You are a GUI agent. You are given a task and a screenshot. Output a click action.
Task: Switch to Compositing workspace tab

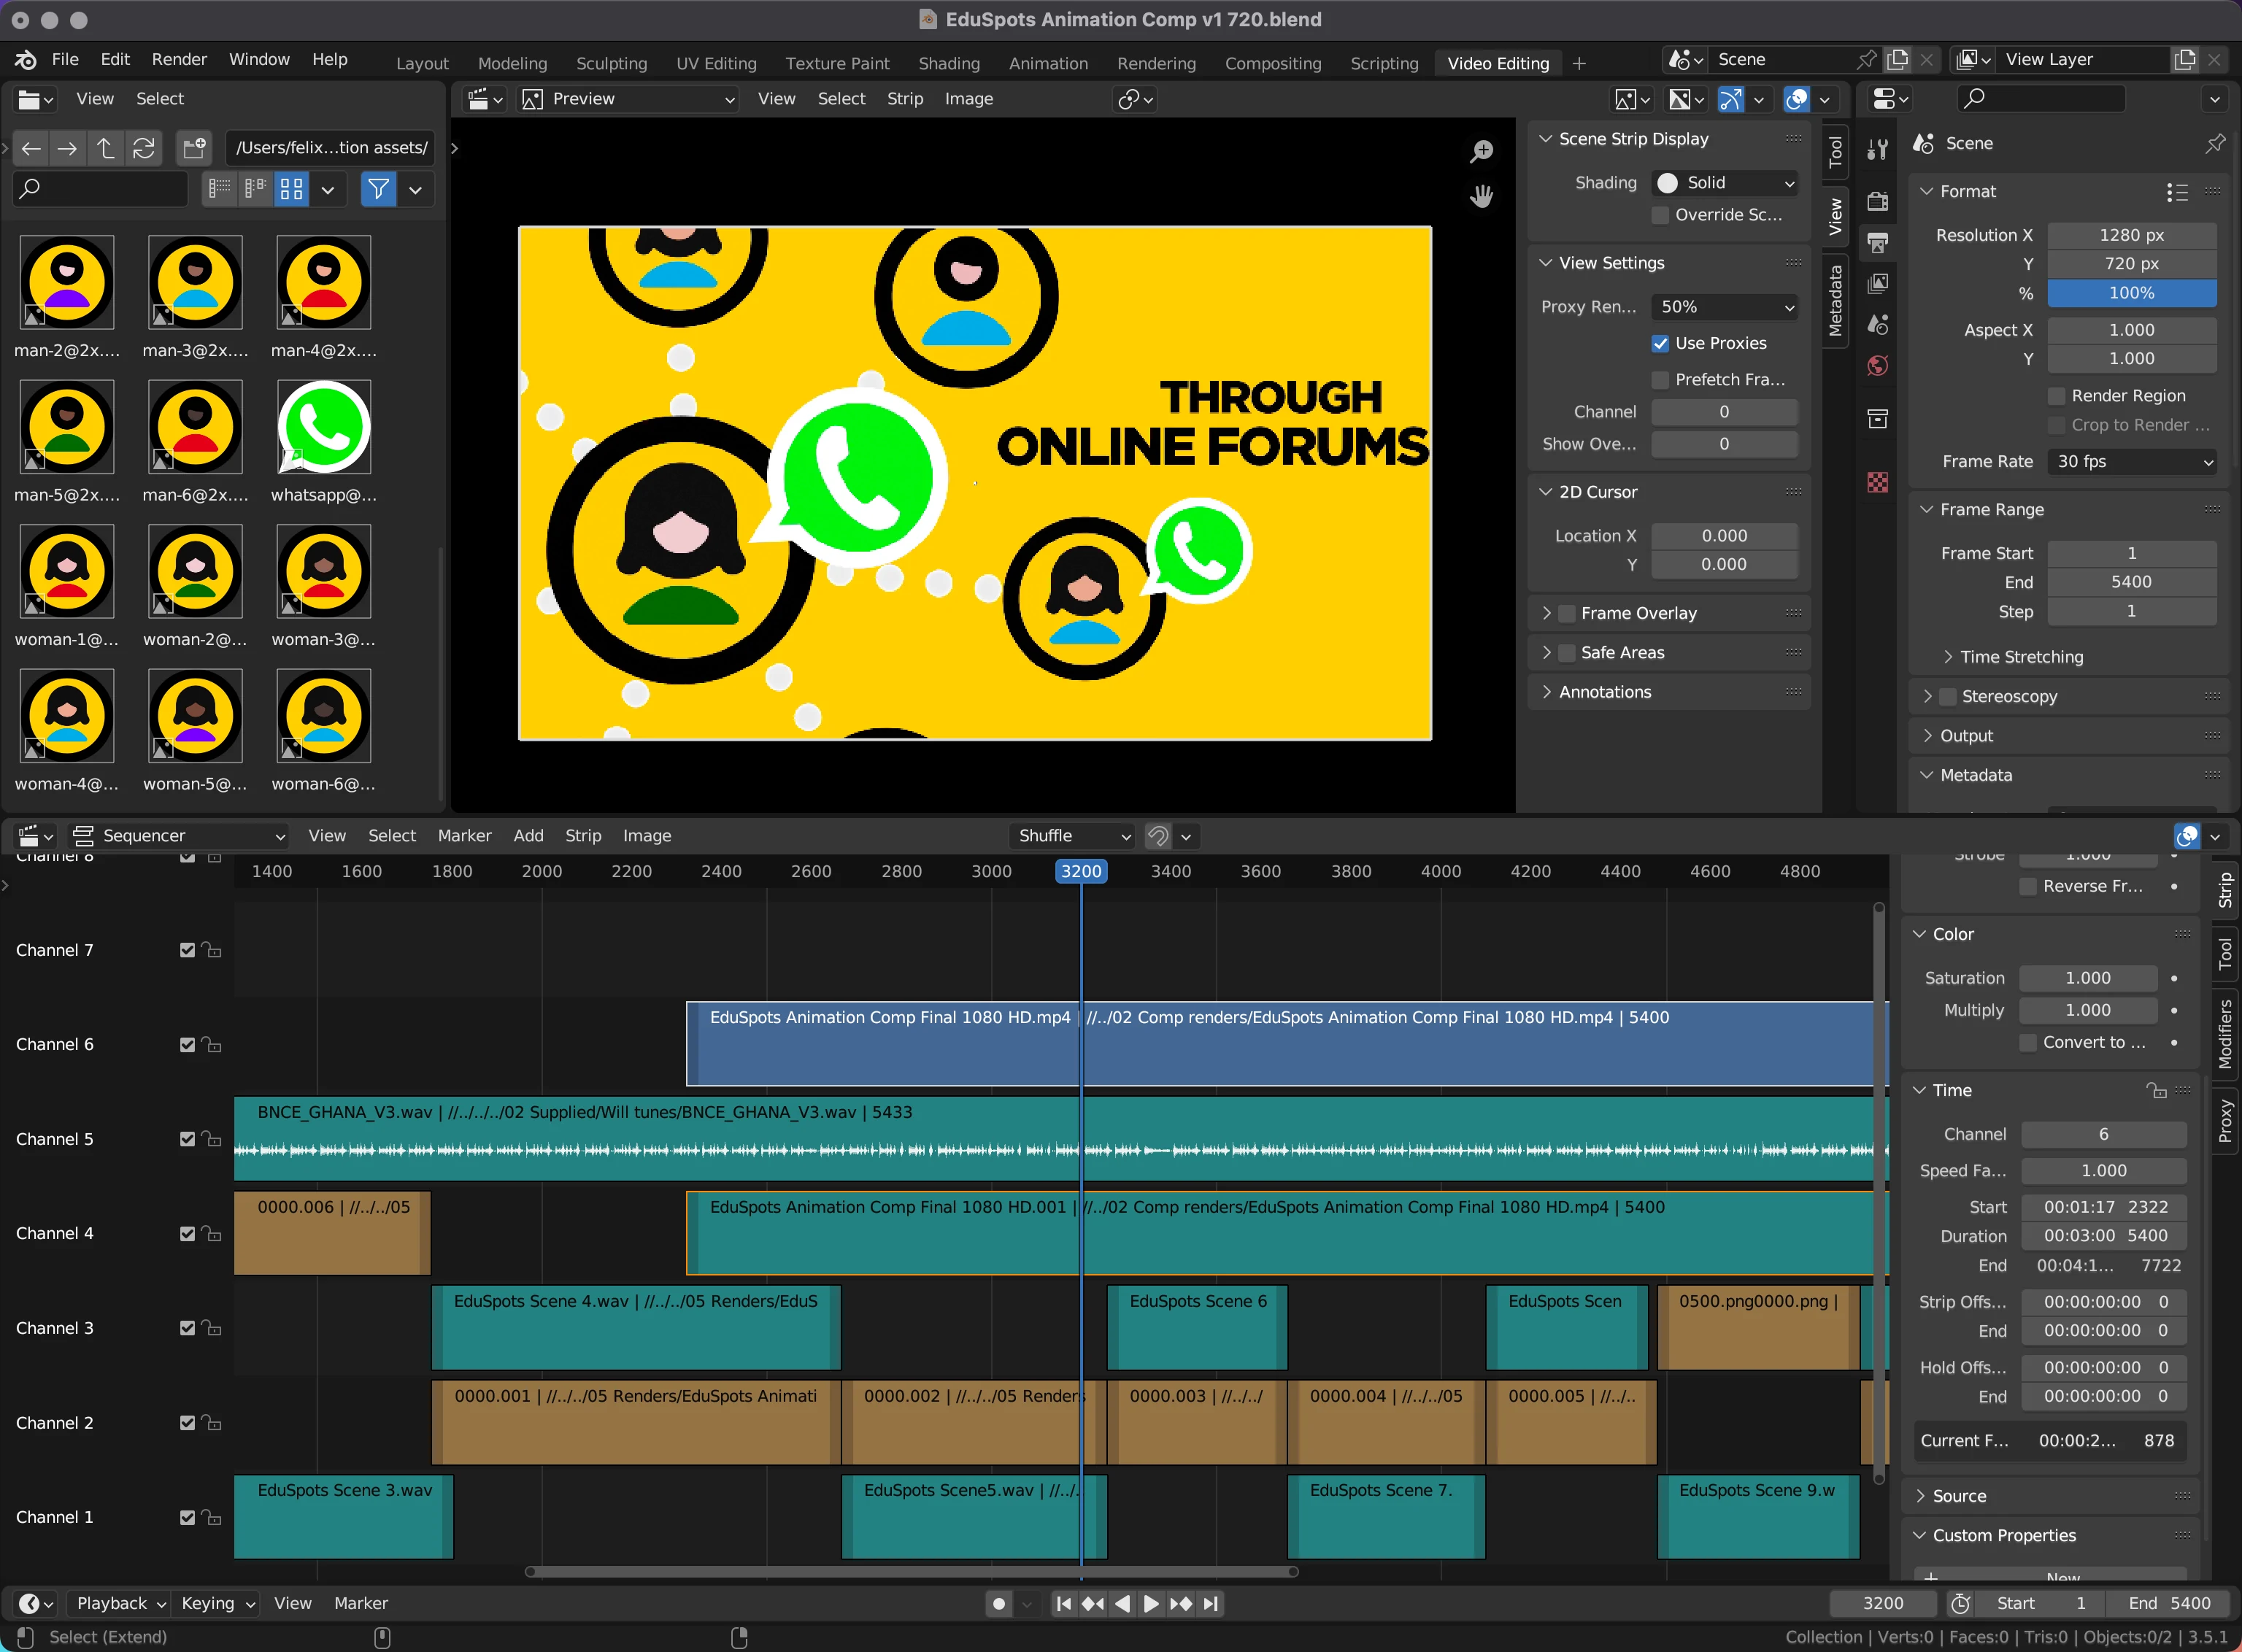pyautogui.click(x=1273, y=63)
